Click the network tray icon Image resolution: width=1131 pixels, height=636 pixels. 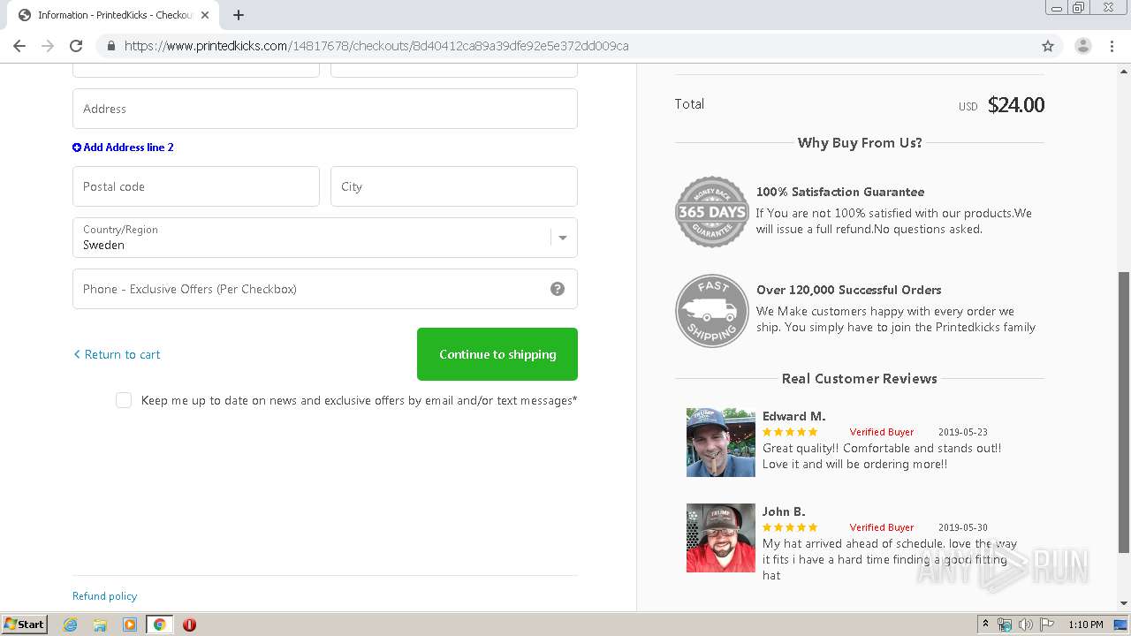click(x=1005, y=625)
